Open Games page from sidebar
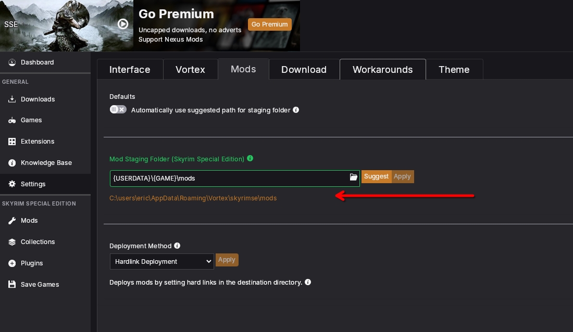The height and width of the screenshot is (332, 573). pyautogui.click(x=45, y=120)
